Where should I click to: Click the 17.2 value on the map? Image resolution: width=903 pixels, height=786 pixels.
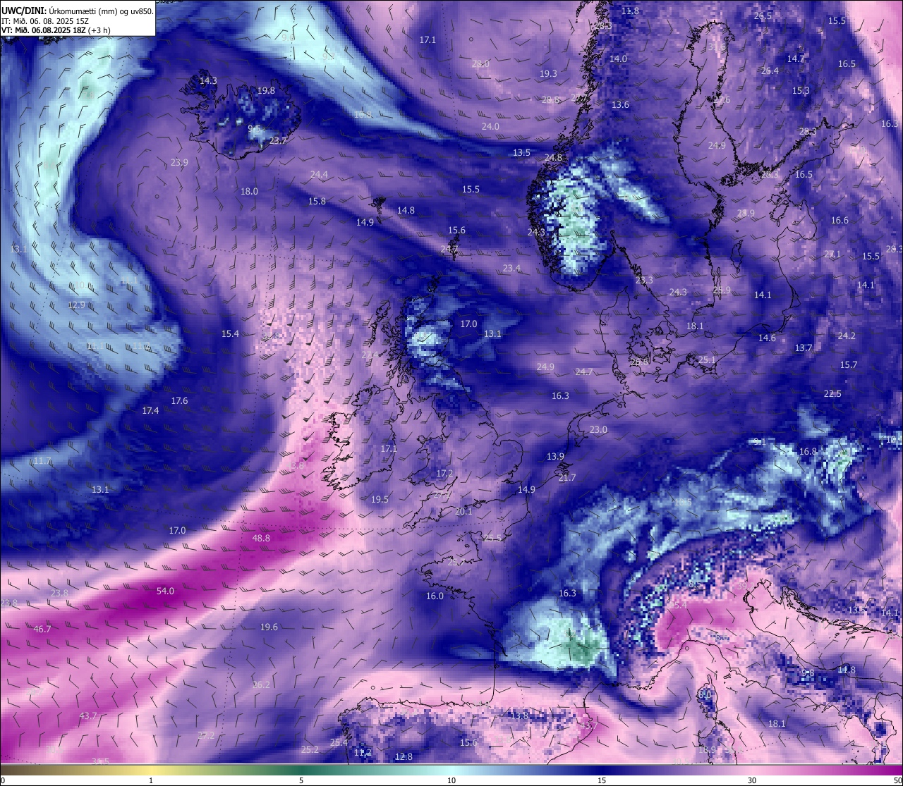444,474
